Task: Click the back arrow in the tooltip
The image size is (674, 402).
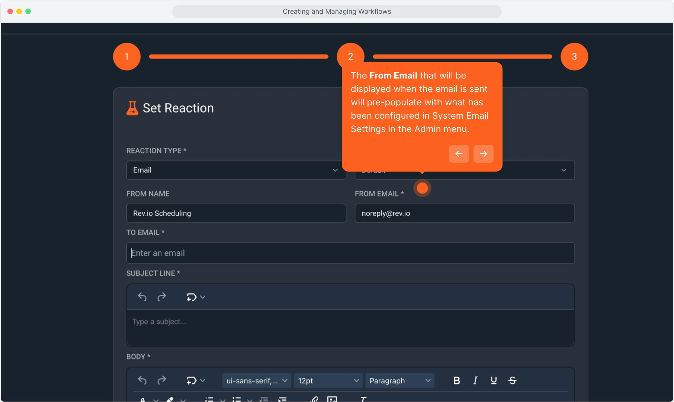Action: tap(459, 154)
